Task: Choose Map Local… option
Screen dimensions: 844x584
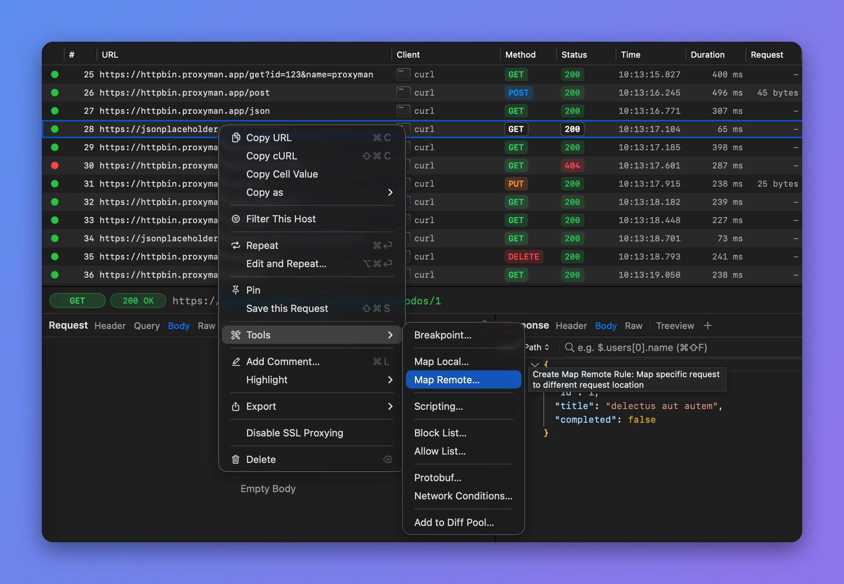Action: click(463, 362)
